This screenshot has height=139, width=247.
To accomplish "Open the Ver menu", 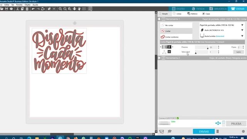I will click(x=13, y=5).
